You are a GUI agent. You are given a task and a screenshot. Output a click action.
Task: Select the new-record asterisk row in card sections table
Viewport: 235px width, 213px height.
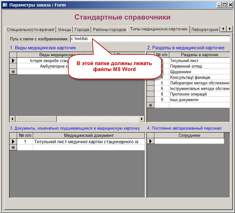150,105
